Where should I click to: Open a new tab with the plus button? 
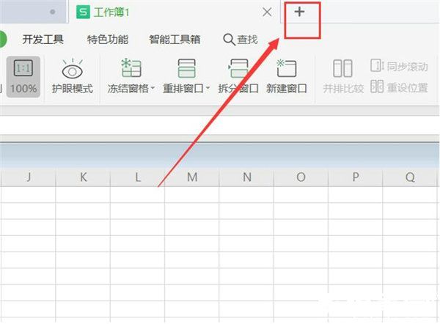click(299, 12)
